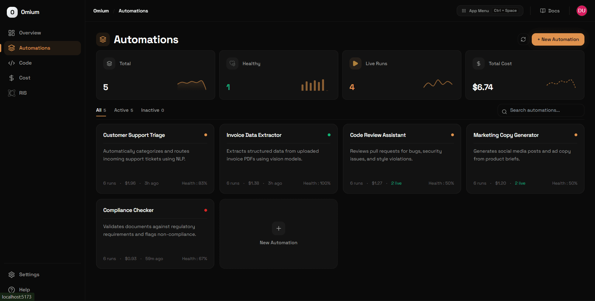Open the DU user avatar menu
The width and height of the screenshot is (595, 301).
point(582,11)
